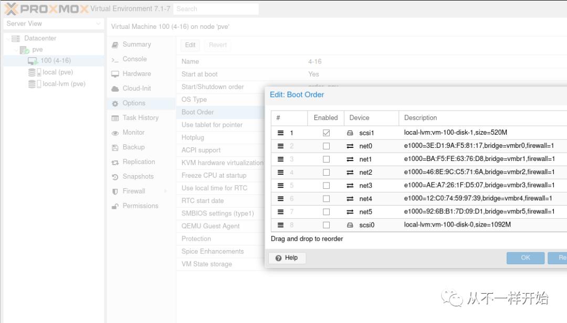Click the OK button in Boot Order dialog
Viewport: 567px width, 323px height.
[525, 258]
